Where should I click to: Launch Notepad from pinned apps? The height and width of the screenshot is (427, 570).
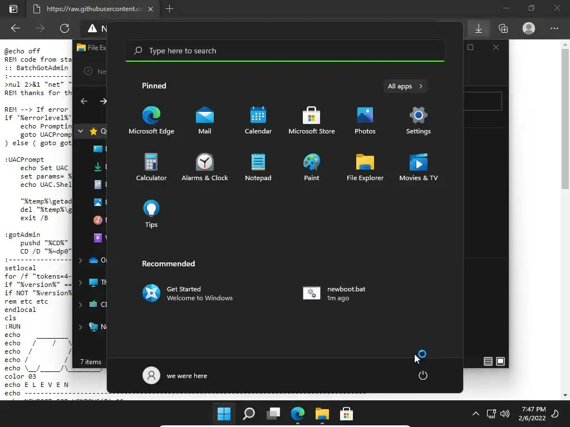[x=258, y=167]
